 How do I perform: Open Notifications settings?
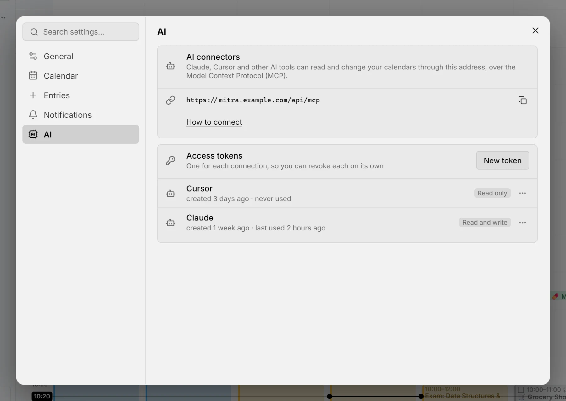(81, 115)
